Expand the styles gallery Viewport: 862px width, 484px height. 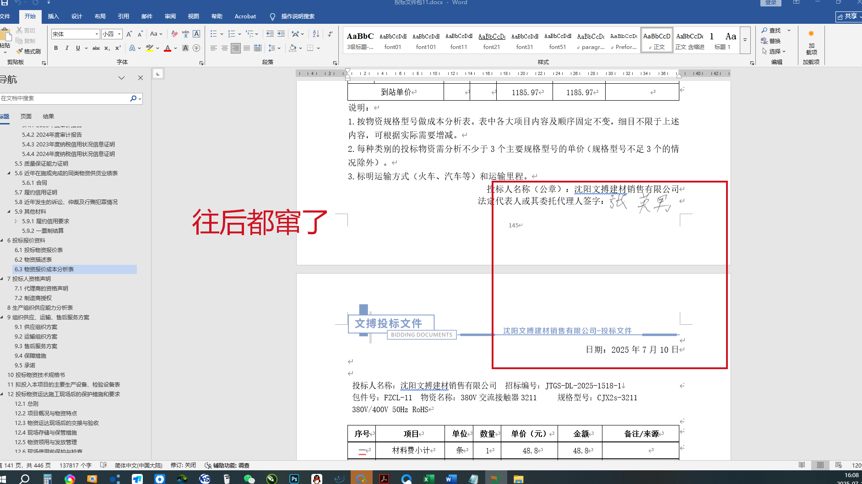point(745,40)
